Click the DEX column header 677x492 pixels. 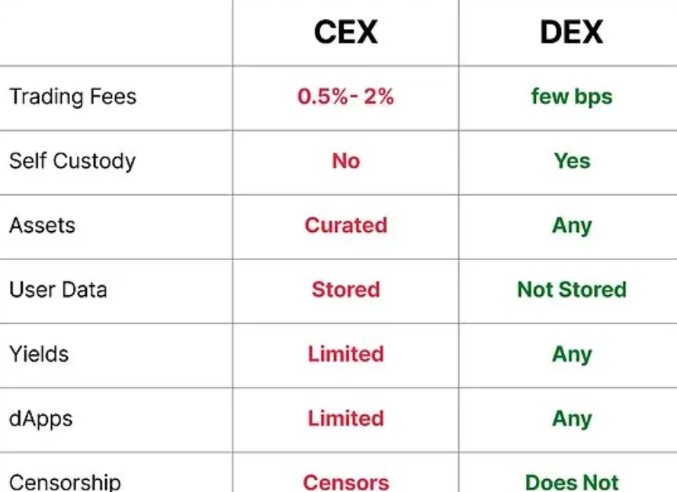pyautogui.click(x=572, y=32)
